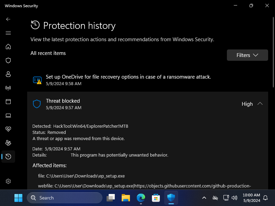Show hidden system tray icons
Screen dimensions: 275x206
click(x=204, y=198)
